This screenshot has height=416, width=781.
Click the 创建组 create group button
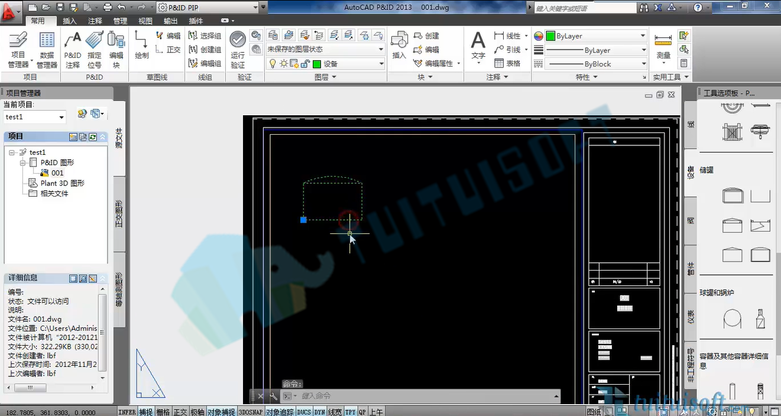coord(205,50)
